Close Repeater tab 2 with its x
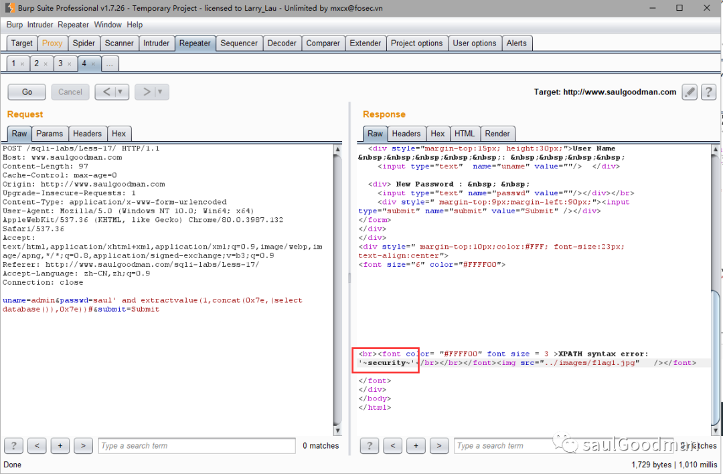The width and height of the screenshot is (723, 474). [x=46, y=64]
